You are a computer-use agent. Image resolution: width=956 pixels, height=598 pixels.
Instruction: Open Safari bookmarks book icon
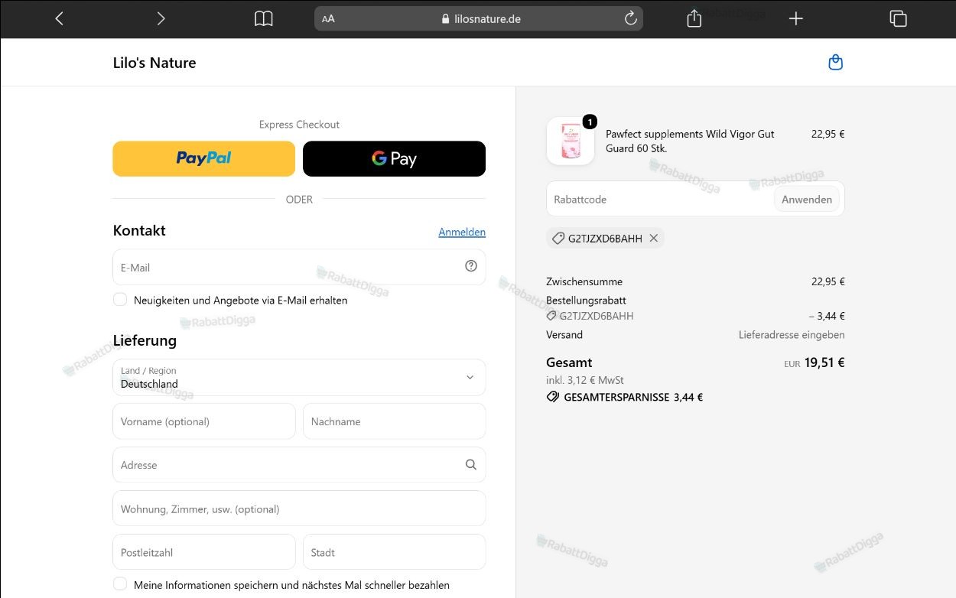pos(264,18)
